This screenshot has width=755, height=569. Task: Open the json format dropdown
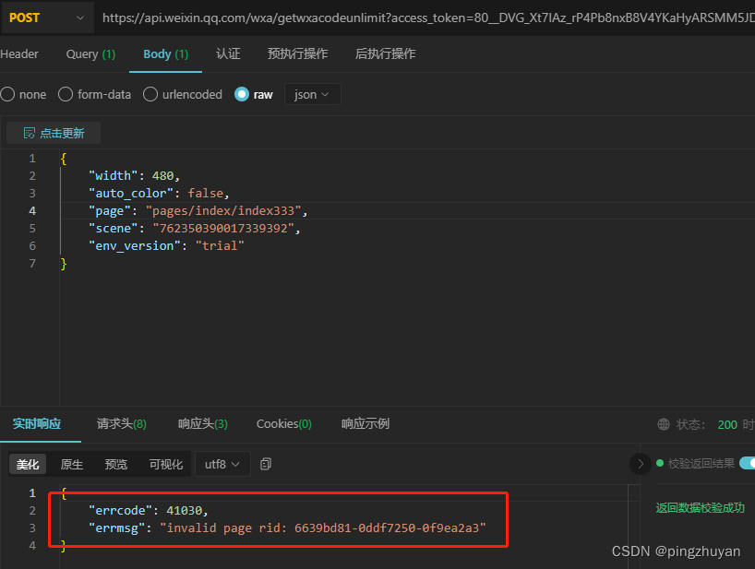click(313, 94)
